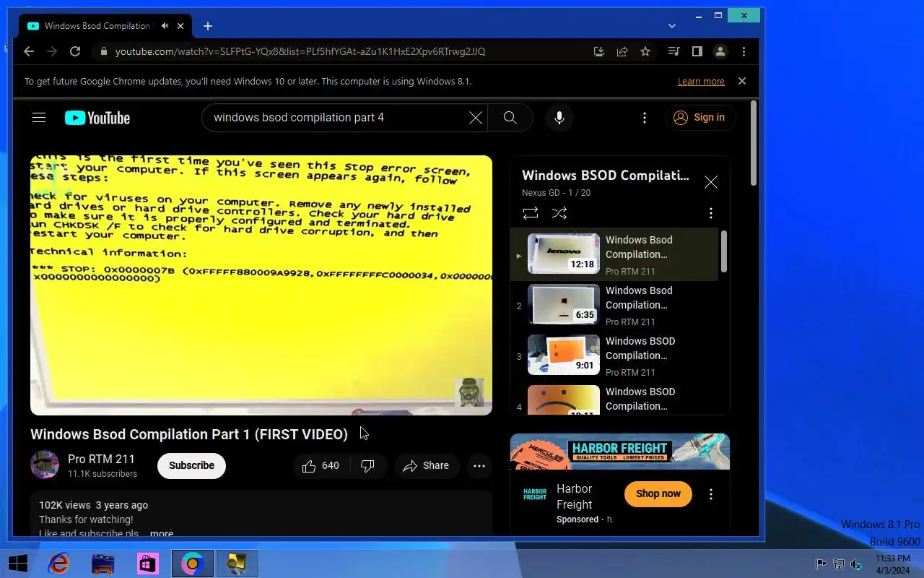Open volume tray icon

[856, 564]
